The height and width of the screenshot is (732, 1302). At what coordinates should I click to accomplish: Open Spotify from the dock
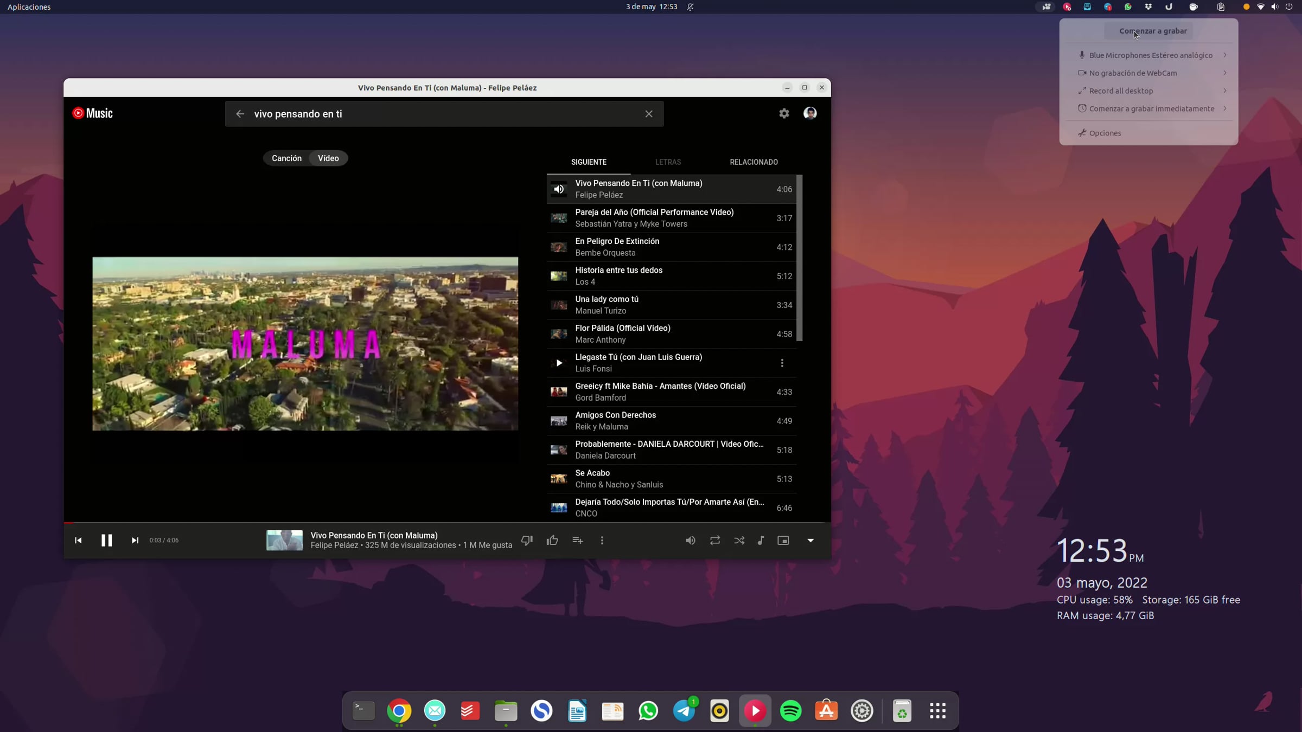click(x=791, y=711)
